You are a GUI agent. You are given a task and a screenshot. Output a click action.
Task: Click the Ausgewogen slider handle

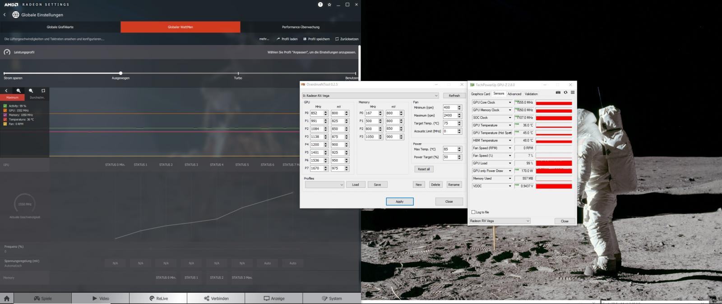[120, 73]
